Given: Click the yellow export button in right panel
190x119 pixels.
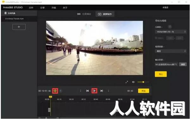Looking at the screenshot, I should tap(161, 74).
